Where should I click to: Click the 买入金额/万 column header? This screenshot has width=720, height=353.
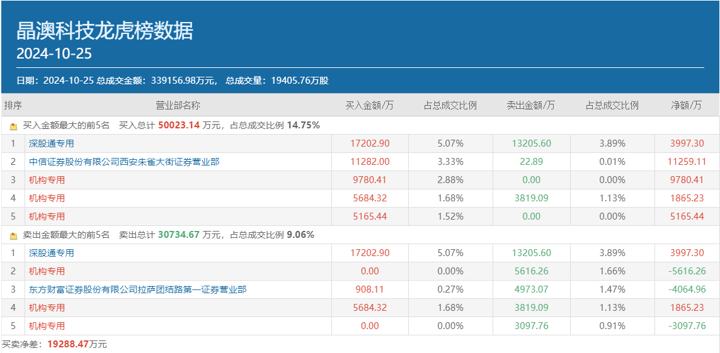370,105
